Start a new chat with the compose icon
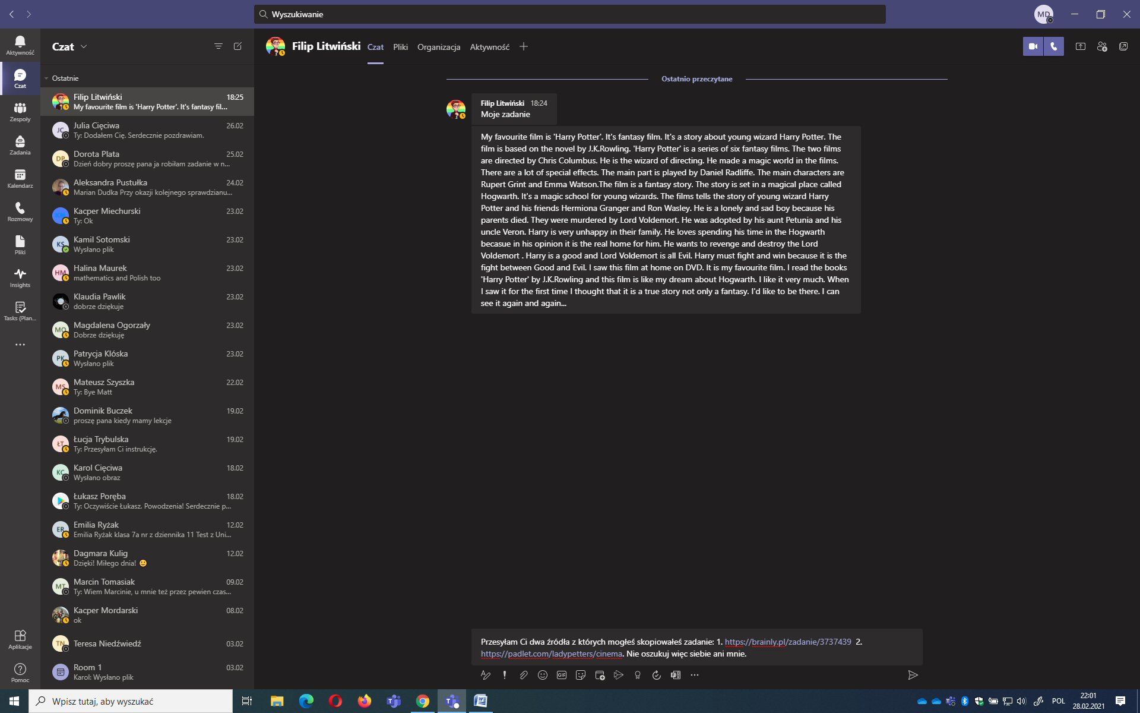This screenshot has width=1140, height=713. coord(237,46)
